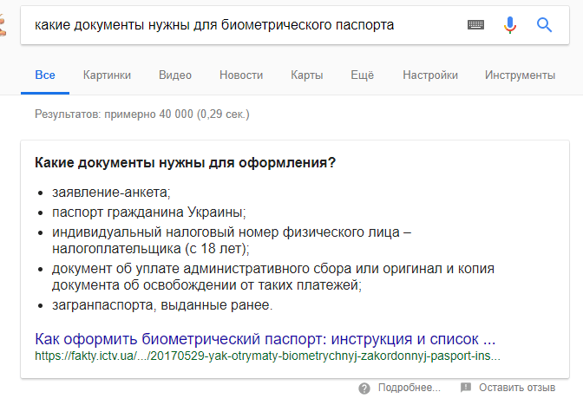583x405 pixels.
Task: Open the 'Как оформить биометрический паспорт' result link
Action: pyautogui.click(x=265, y=338)
